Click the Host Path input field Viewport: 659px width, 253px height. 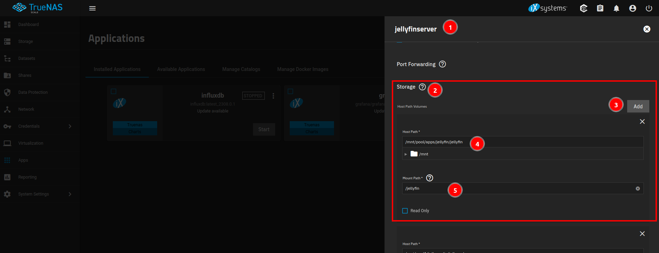point(523,142)
